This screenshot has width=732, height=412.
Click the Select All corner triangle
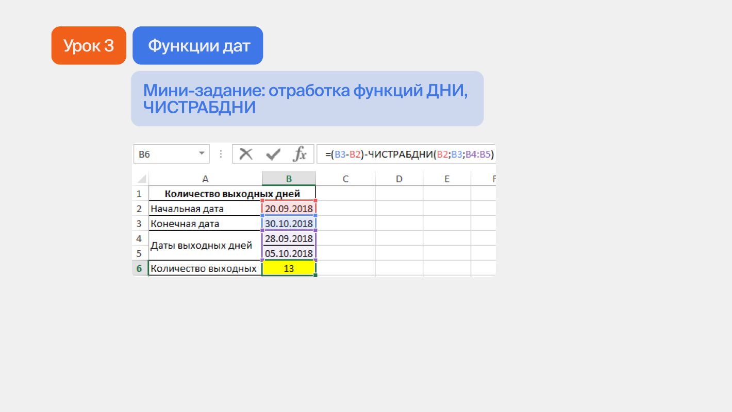(x=140, y=179)
